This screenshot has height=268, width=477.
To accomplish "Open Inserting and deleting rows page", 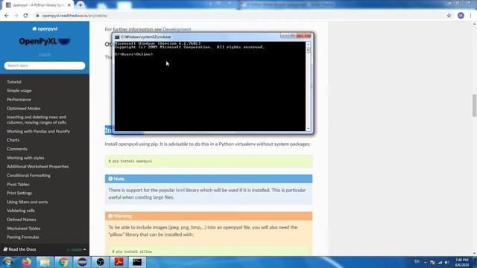I will click(x=37, y=120).
